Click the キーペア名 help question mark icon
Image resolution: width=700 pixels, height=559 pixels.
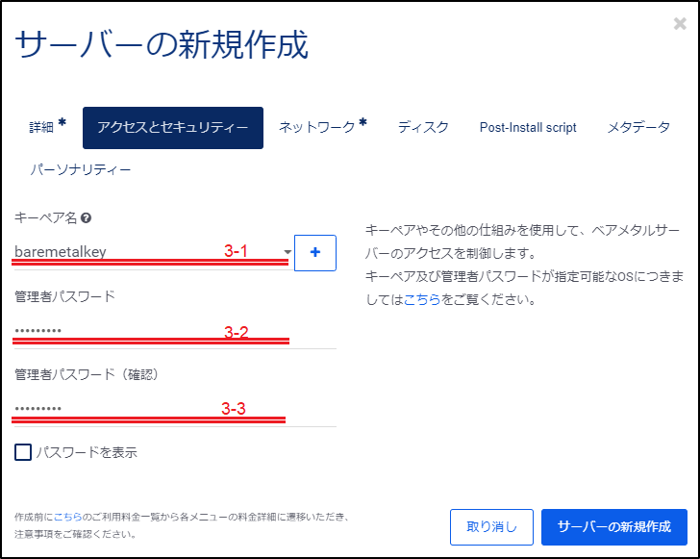coord(87,218)
